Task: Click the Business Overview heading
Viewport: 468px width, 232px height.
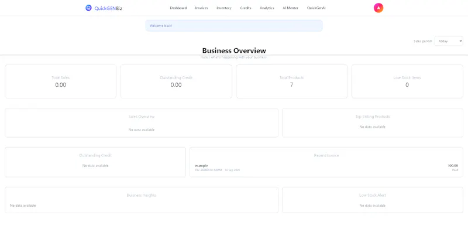Action: pyautogui.click(x=234, y=50)
